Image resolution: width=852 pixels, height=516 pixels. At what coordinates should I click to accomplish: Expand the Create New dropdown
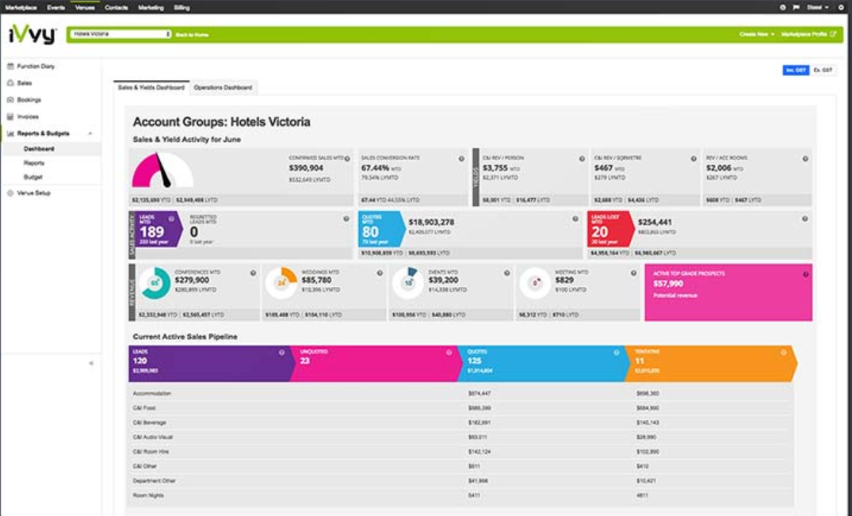pyautogui.click(x=755, y=36)
